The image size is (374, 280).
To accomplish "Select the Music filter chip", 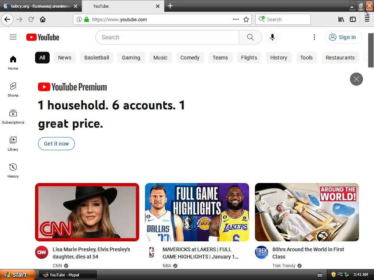I will (160, 58).
